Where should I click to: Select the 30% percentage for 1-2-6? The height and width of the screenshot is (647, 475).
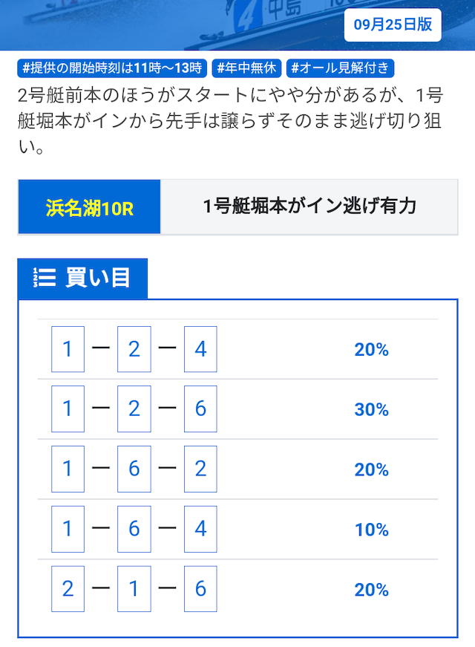[371, 409]
